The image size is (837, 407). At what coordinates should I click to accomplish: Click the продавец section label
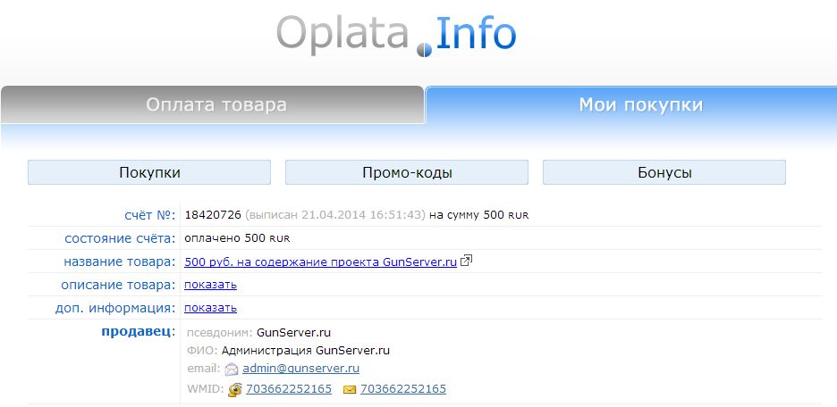coord(137,332)
